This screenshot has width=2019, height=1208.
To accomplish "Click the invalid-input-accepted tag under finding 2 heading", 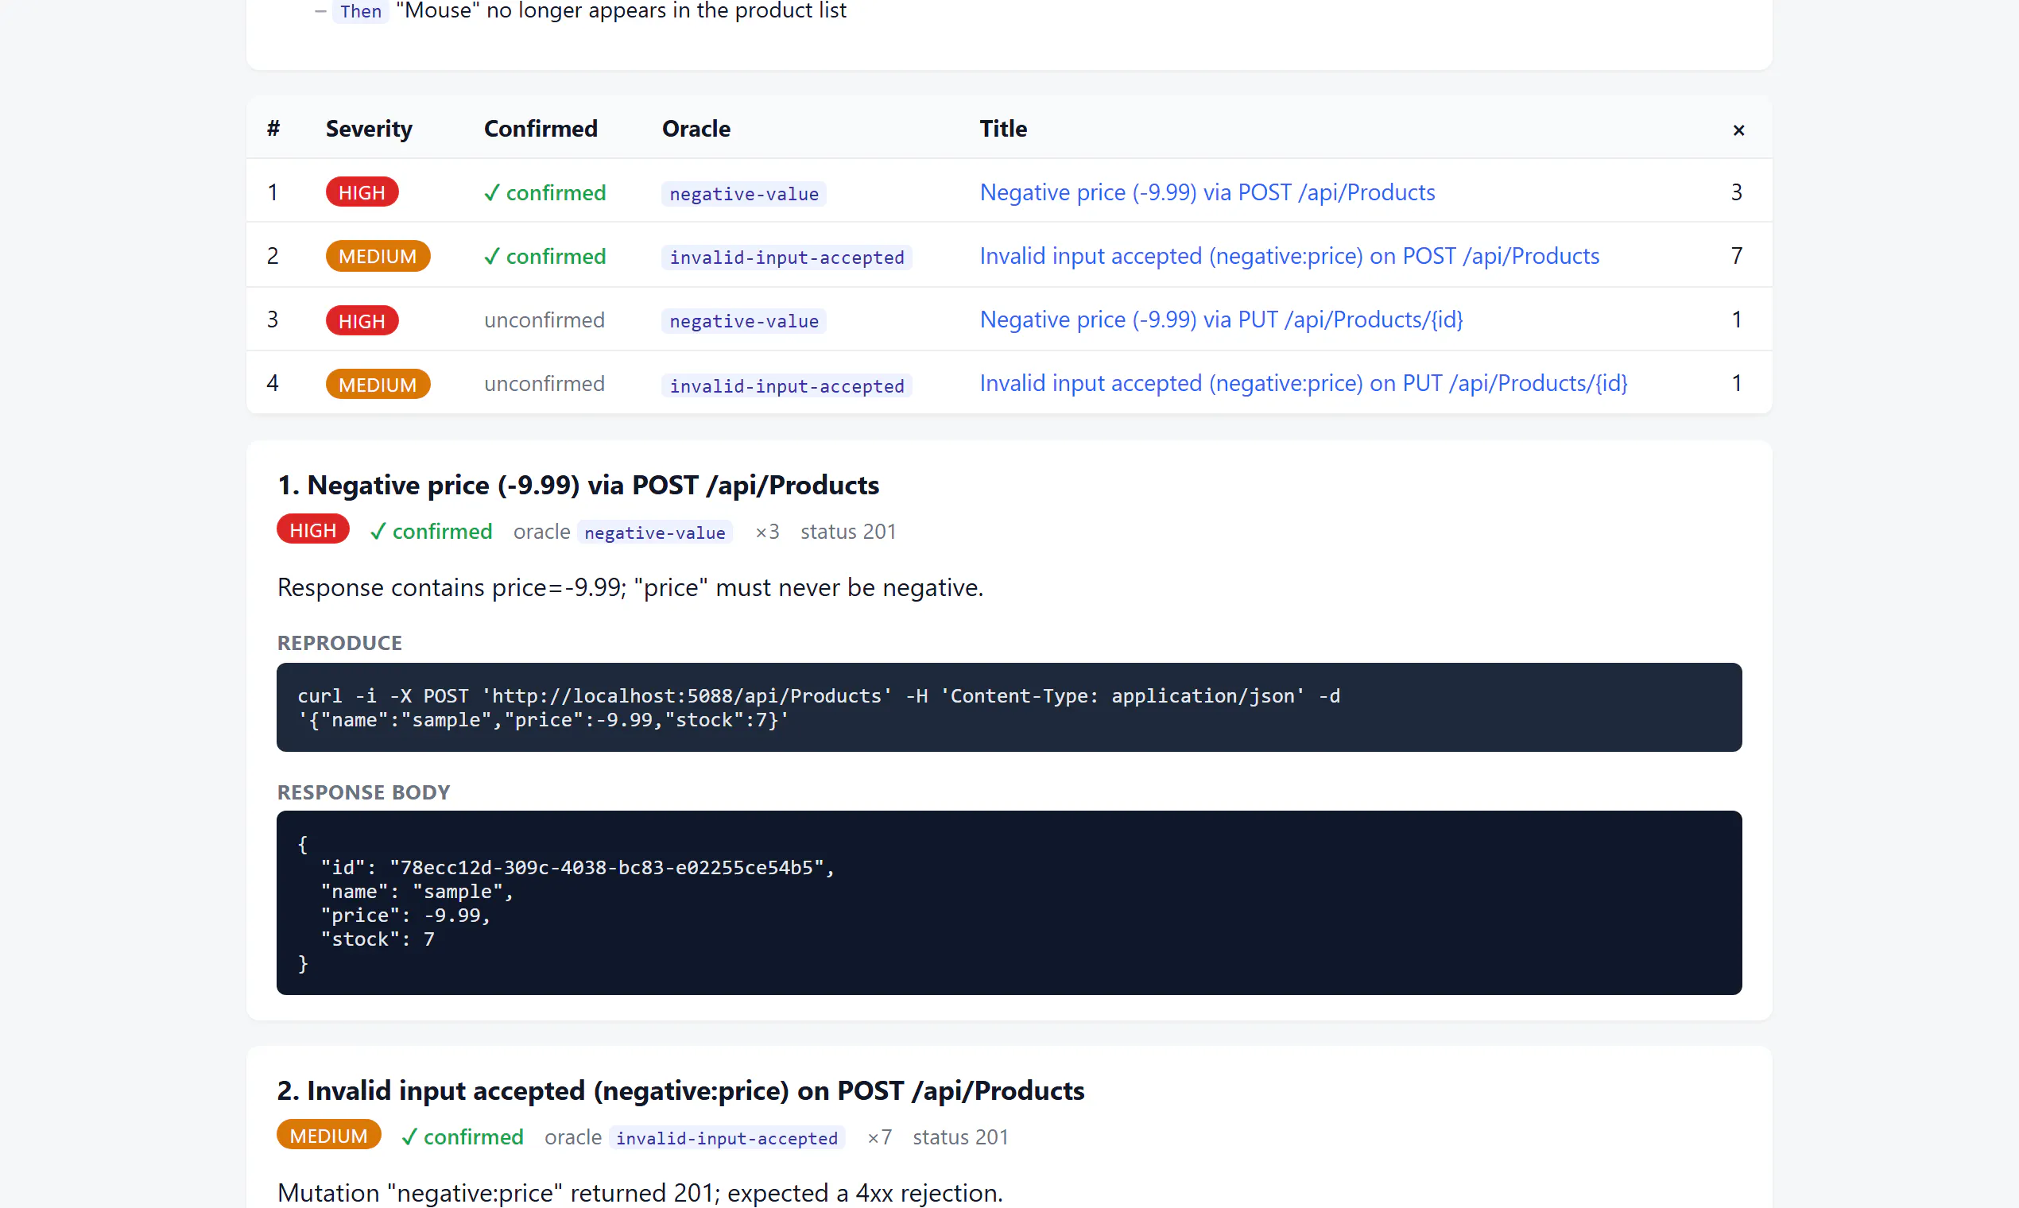I will click(x=727, y=1138).
